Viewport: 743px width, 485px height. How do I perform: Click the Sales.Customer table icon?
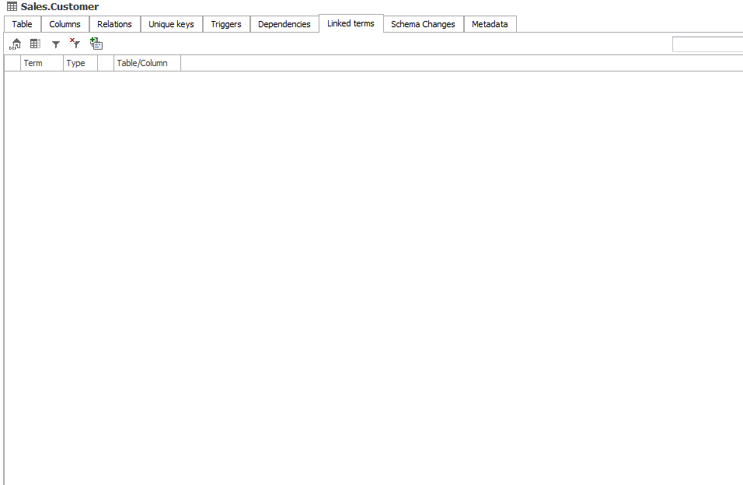[12, 7]
